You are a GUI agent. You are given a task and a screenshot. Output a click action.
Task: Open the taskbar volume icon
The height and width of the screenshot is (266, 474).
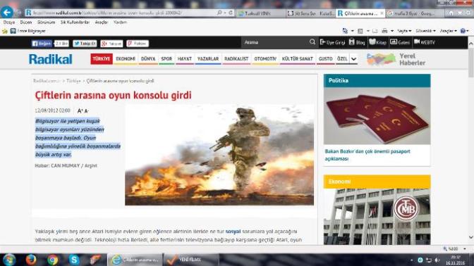click(x=437, y=260)
